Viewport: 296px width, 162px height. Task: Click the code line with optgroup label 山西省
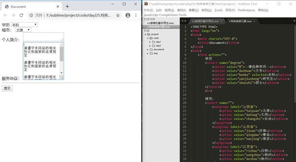click(x=234, y=107)
